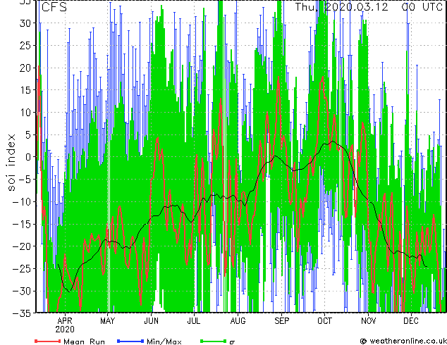Image resolution: width=447 pixels, height=345 pixels.
Task: Click the green sigma legend line
Action: point(213,341)
